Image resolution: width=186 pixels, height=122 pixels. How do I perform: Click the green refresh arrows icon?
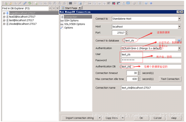click(x=30, y=3)
